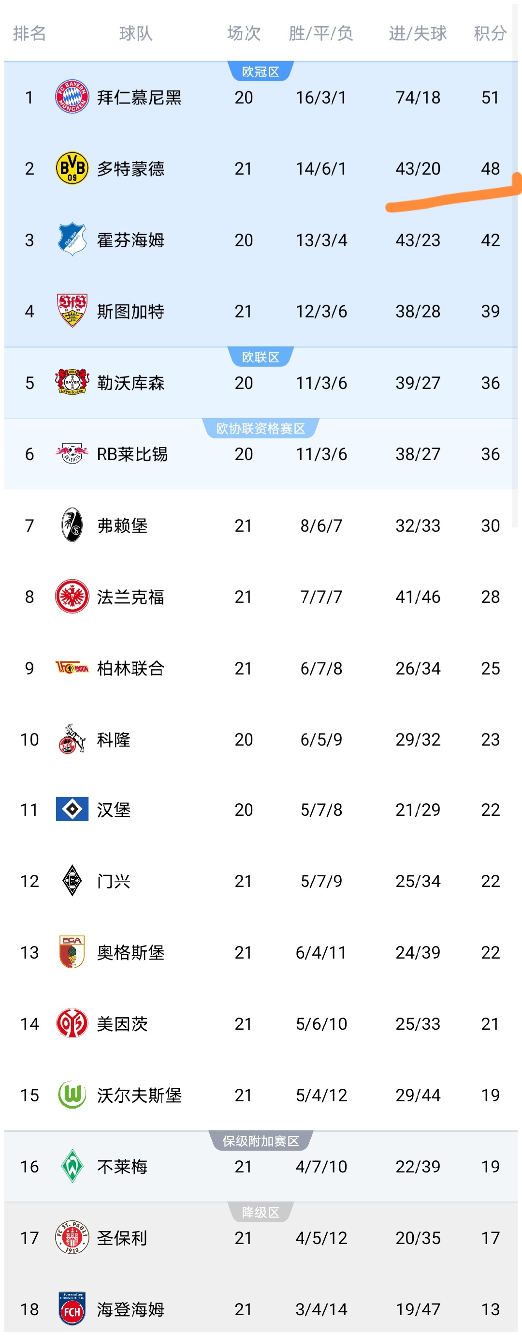The height and width of the screenshot is (1336, 522).
Task: Click the 场次 column header
Action: (x=244, y=34)
